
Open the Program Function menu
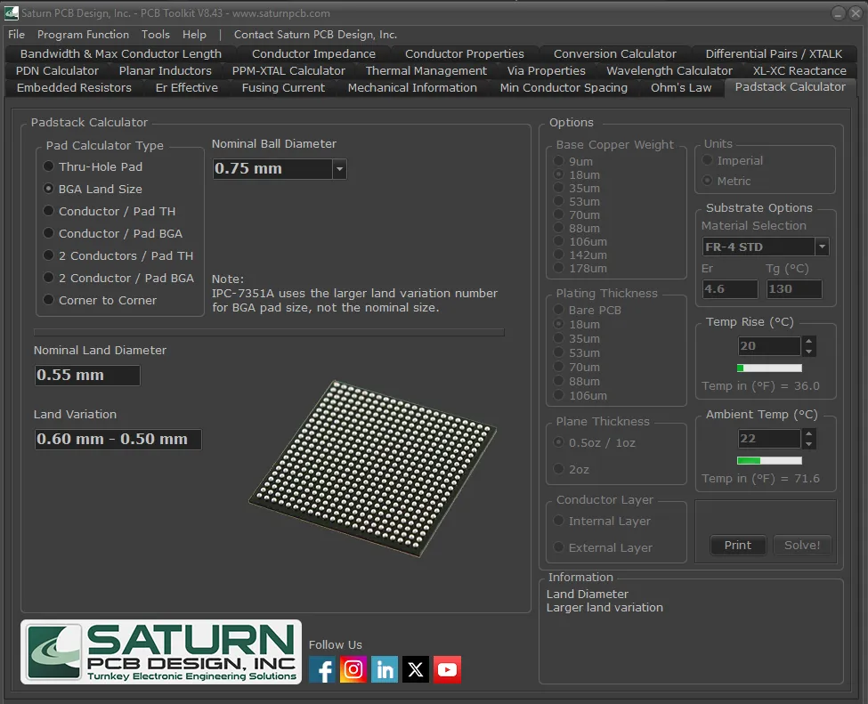point(83,35)
